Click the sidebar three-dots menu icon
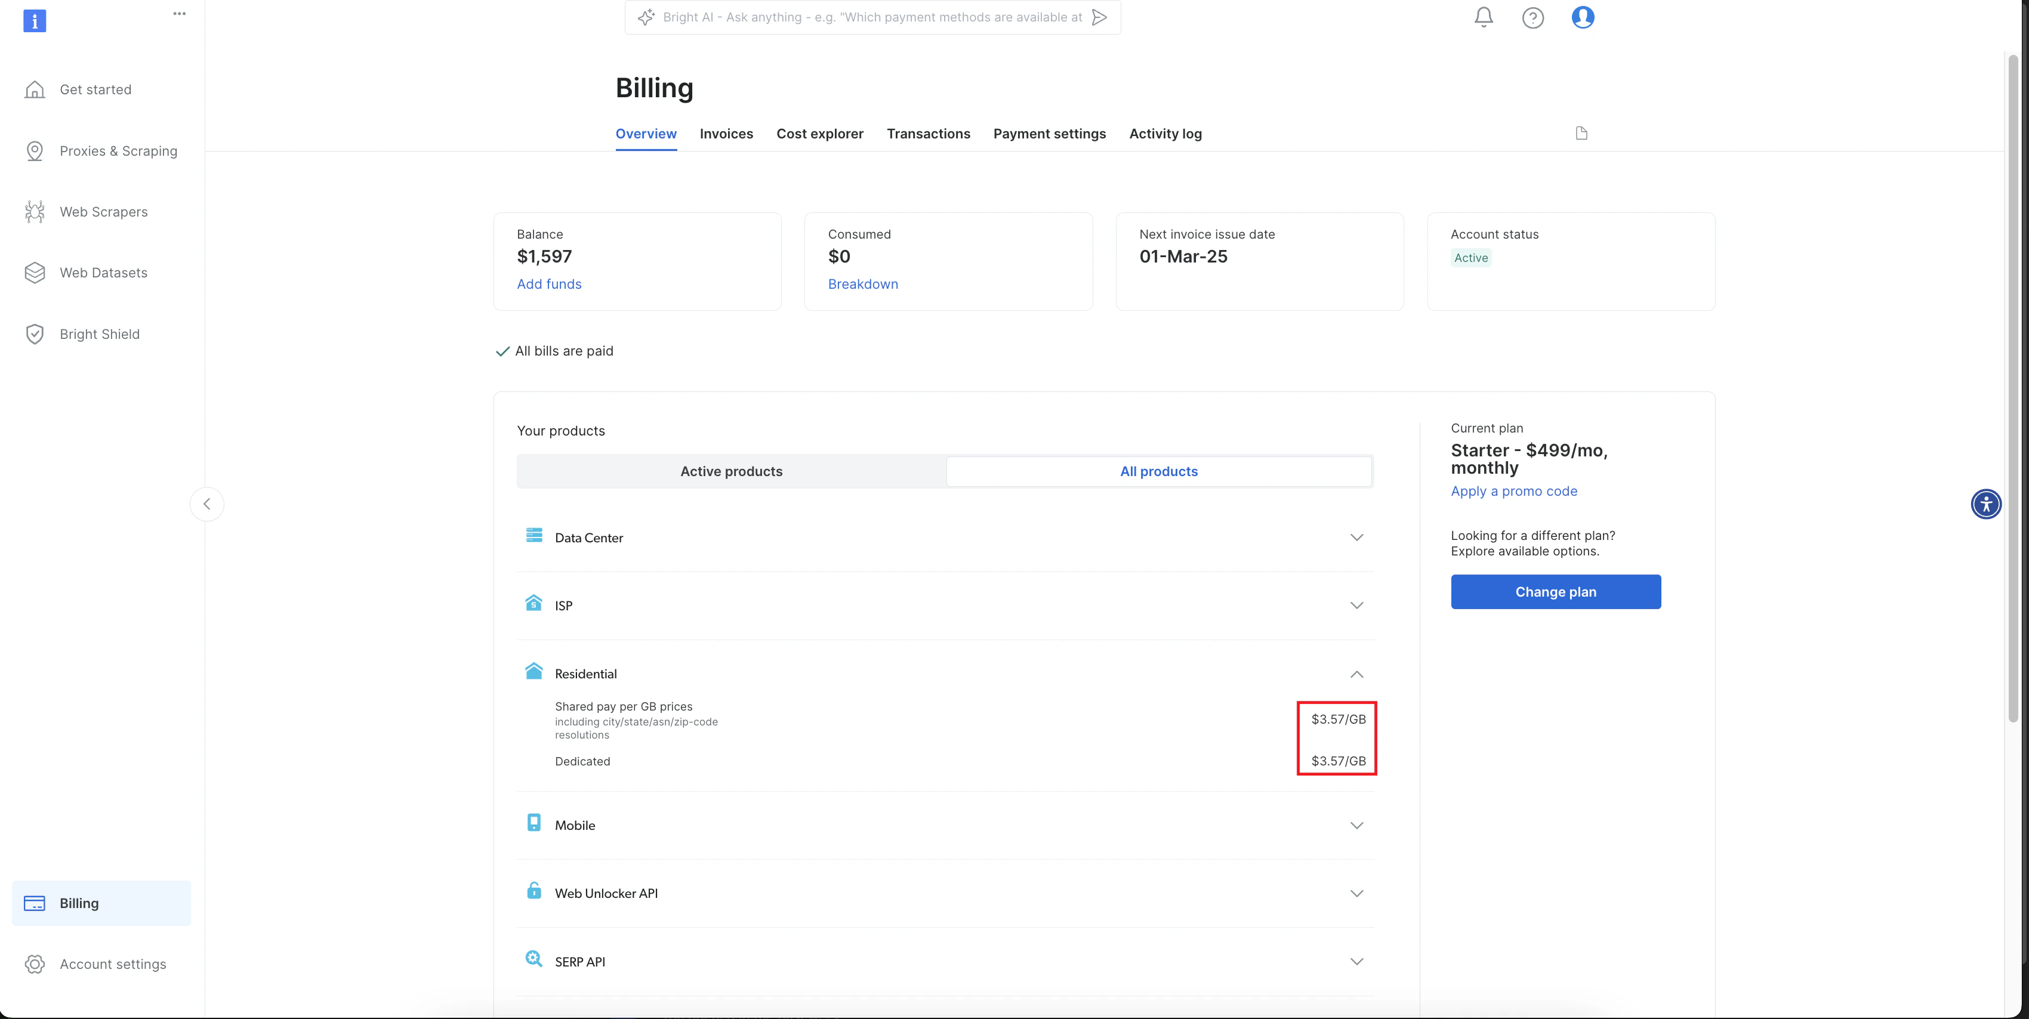The image size is (2029, 1019). coord(180,13)
